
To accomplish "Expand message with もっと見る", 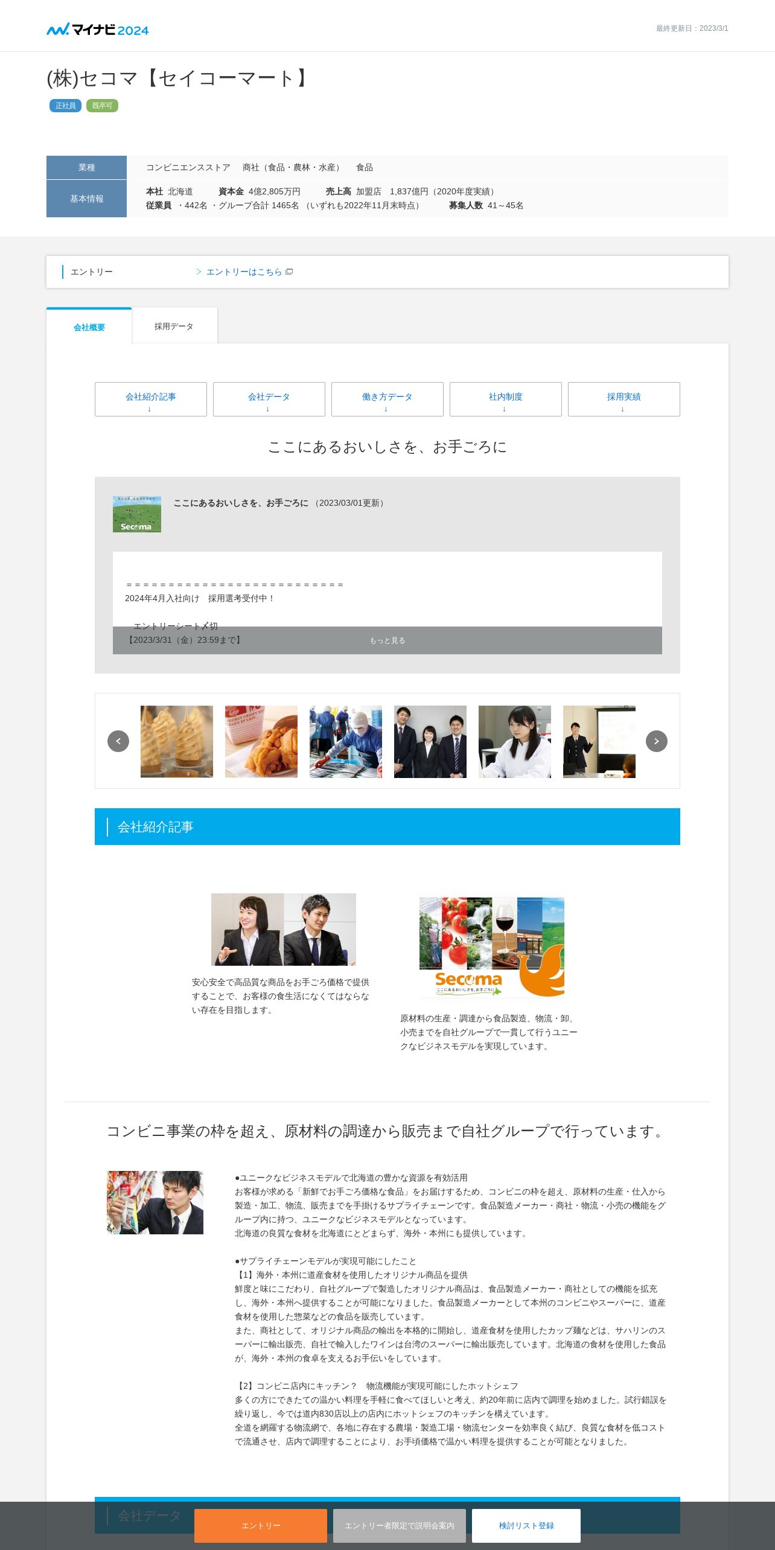I will click(x=387, y=640).
